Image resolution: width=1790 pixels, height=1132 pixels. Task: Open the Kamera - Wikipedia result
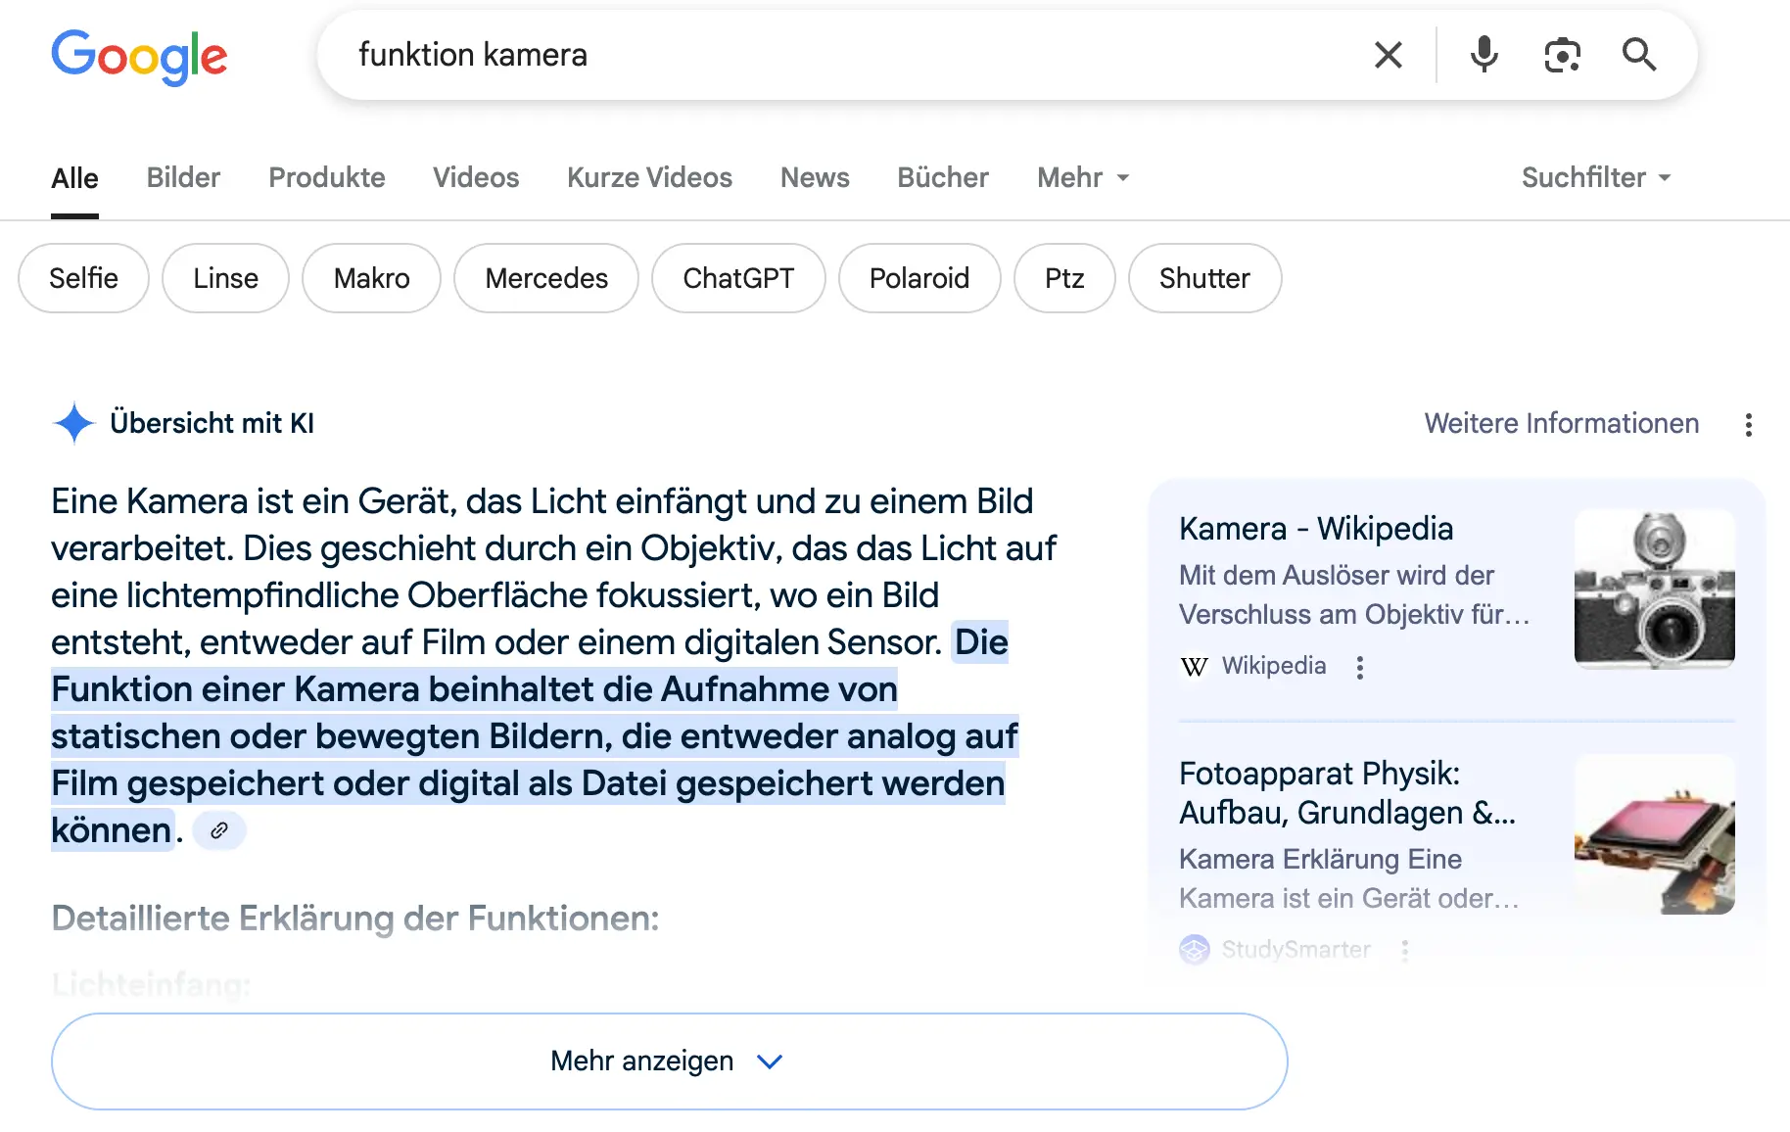(1316, 529)
